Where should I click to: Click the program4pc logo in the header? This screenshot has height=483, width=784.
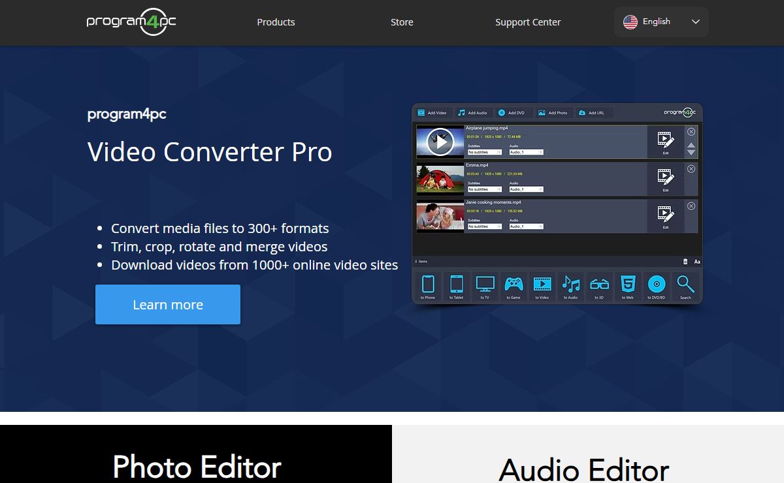[131, 22]
